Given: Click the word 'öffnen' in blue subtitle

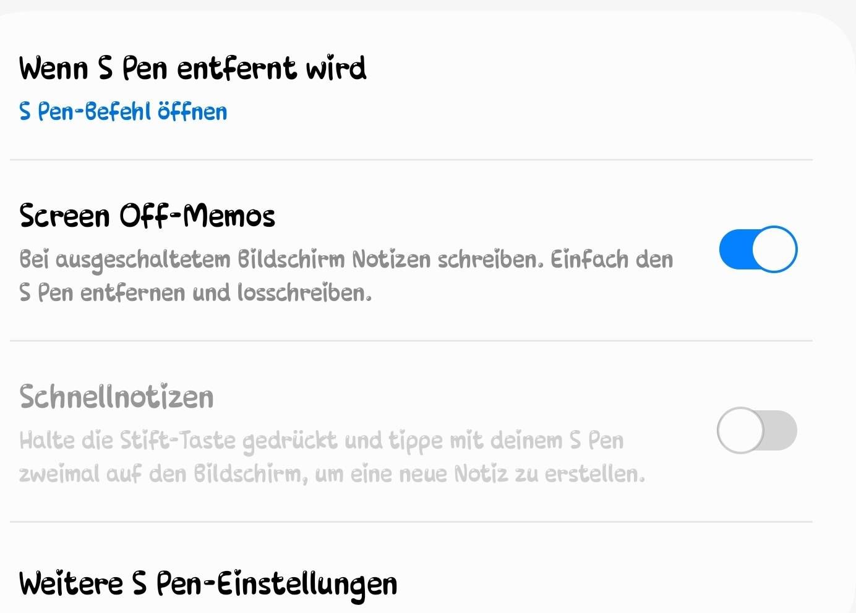Looking at the screenshot, I should tap(192, 112).
